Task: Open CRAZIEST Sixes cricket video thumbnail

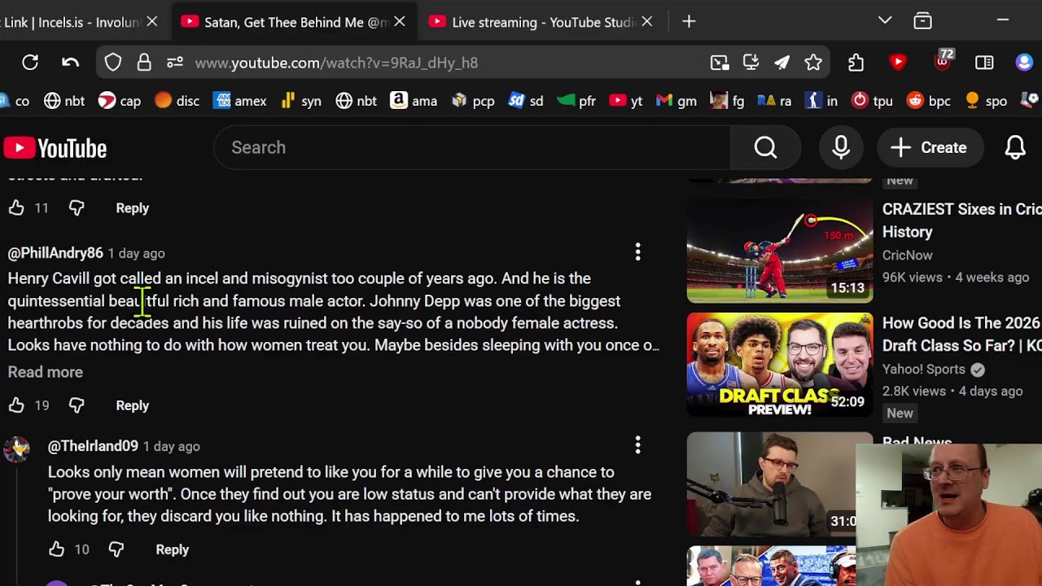Action: click(x=779, y=251)
